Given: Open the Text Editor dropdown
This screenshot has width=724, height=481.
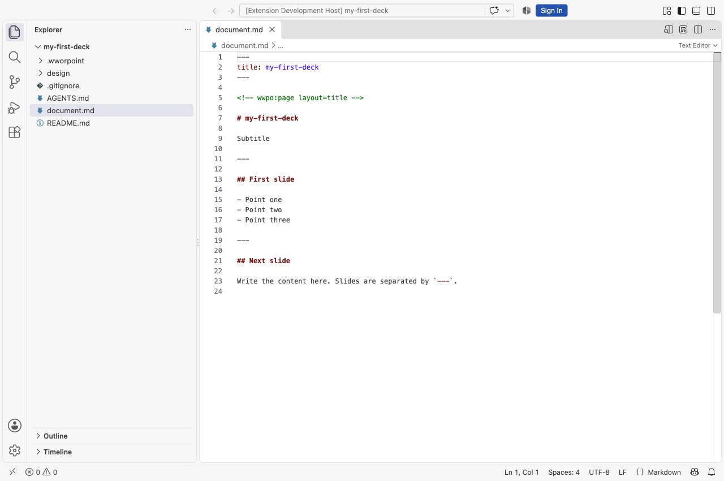Looking at the screenshot, I should (x=698, y=45).
